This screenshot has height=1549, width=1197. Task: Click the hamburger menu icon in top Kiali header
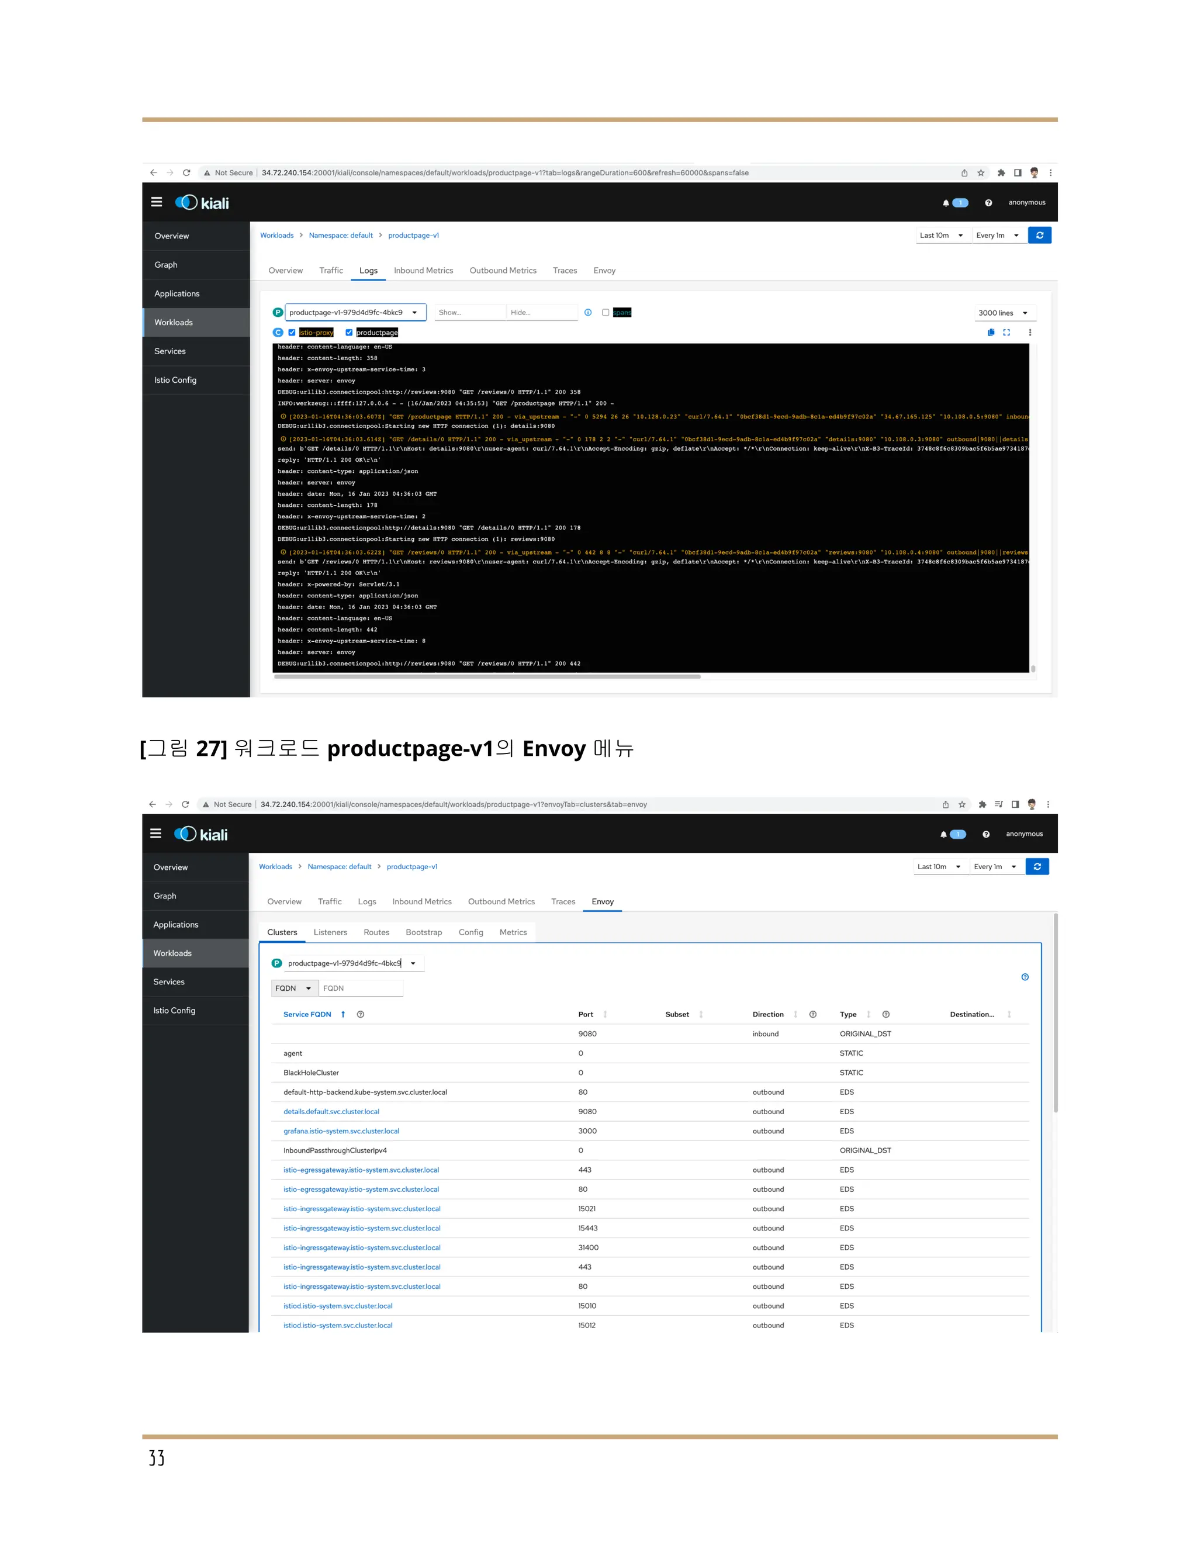coord(157,202)
